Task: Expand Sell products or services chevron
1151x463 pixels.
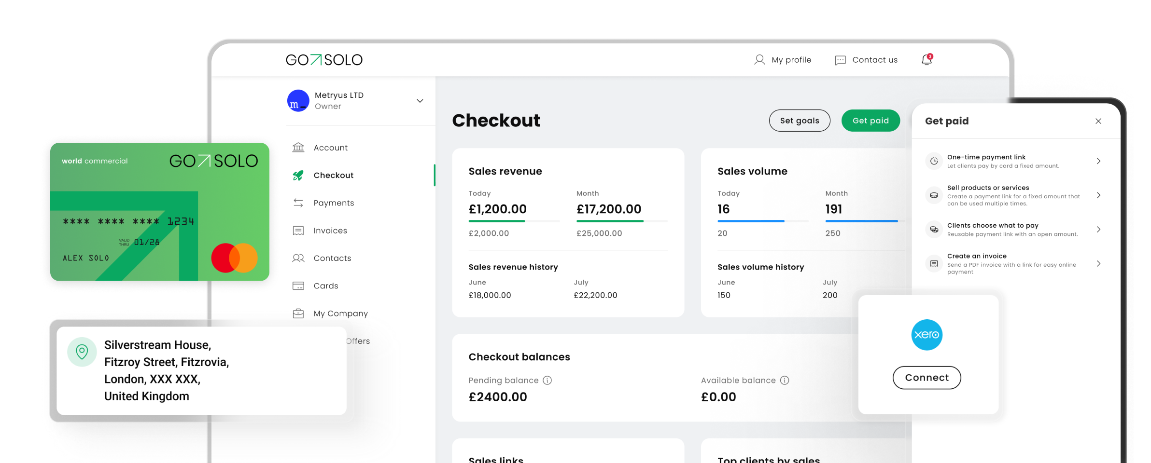Action: click(x=1098, y=195)
